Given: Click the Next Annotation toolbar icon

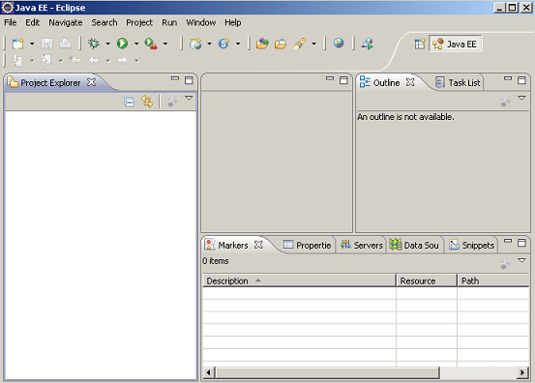Looking at the screenshot, I should point(17,61).
